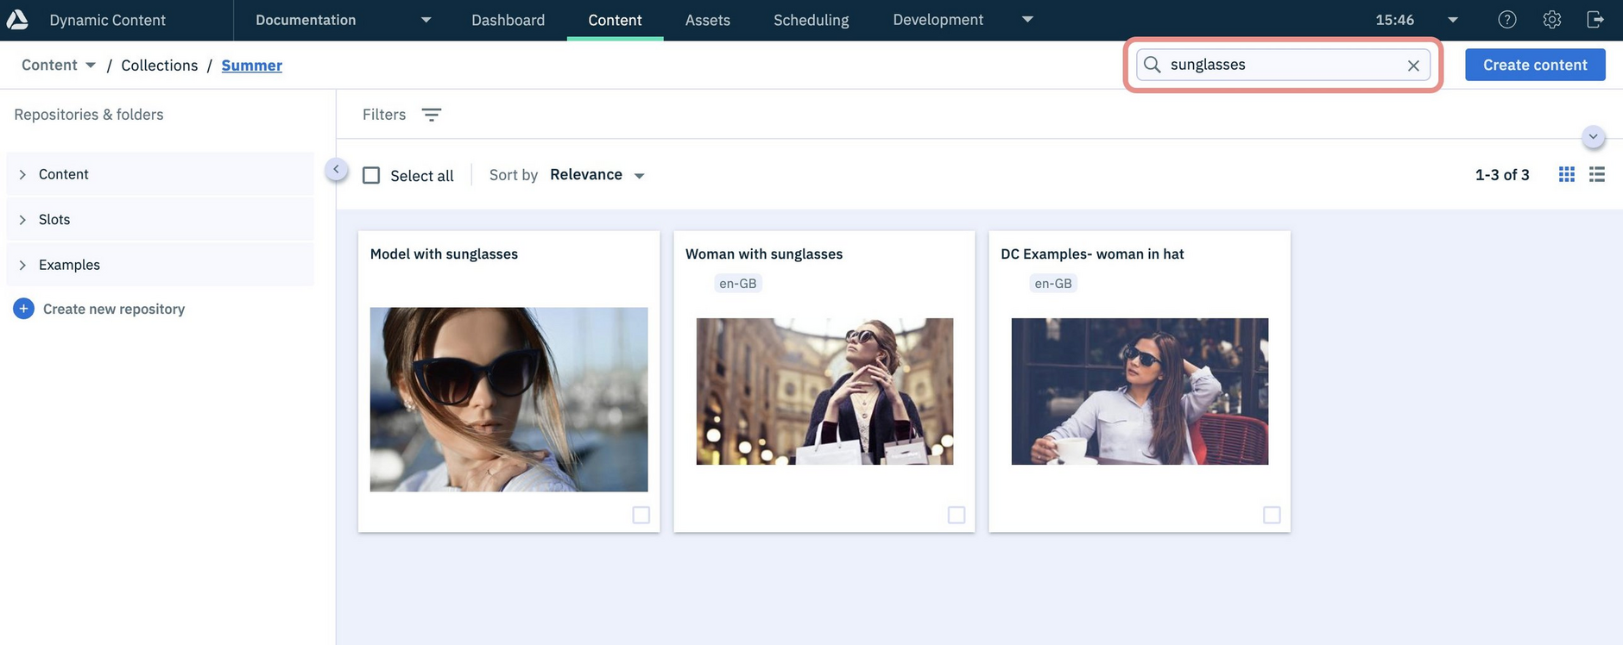Image resolution: width=1623 pixels, height=645 pixels.
Task: Go to the Dashboard tab
Action: pyautogui.click(x=508, y=20)
